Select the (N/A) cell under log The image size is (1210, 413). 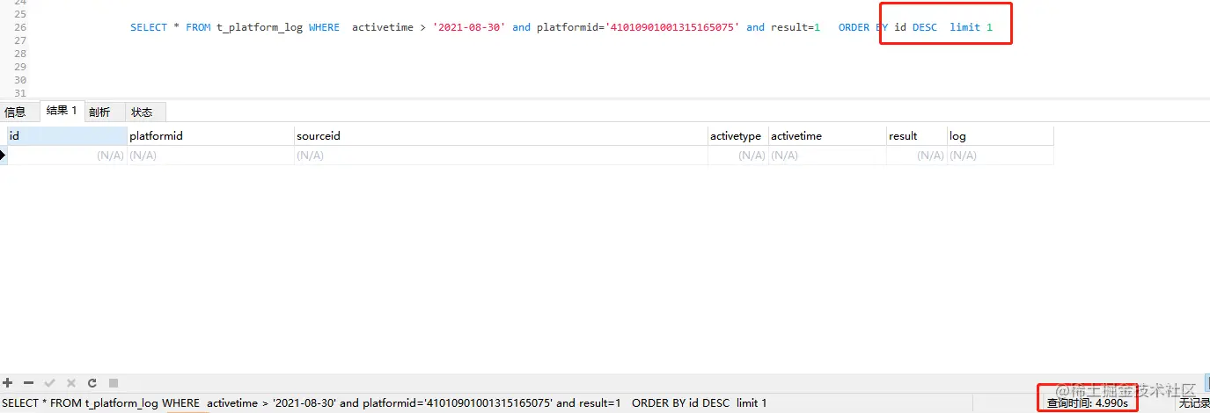click(x=1001, y=156)
